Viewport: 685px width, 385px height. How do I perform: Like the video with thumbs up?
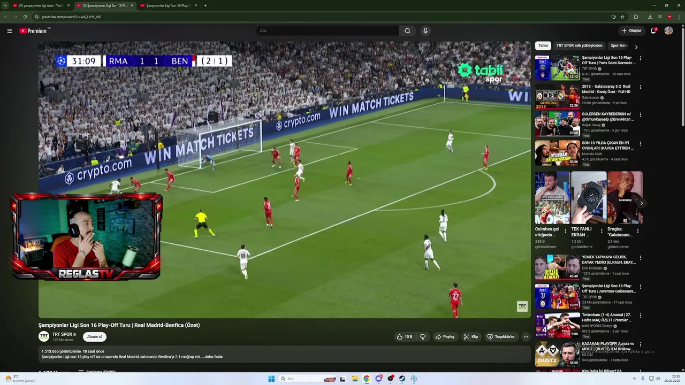coord(405,337)
